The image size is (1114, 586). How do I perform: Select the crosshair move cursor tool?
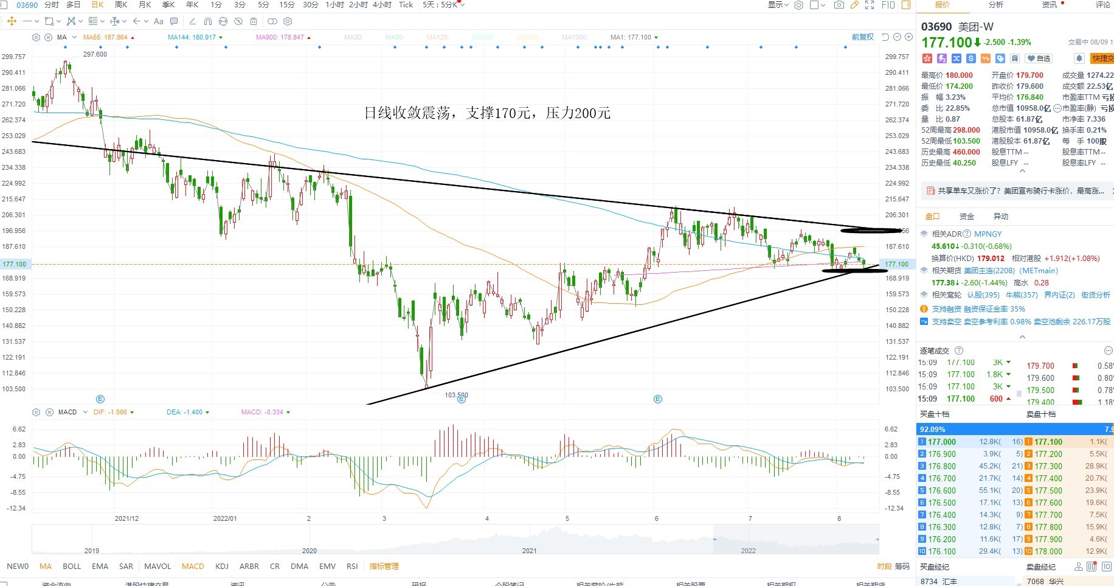[12, 21]
